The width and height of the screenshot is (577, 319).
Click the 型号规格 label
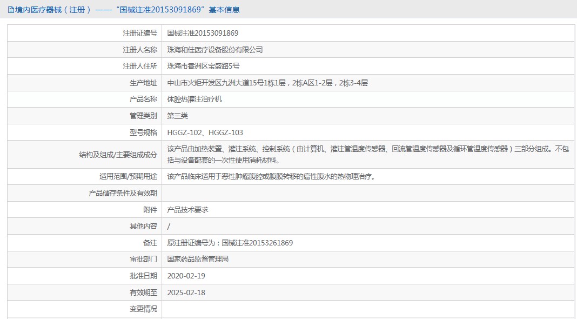point(144,132)
